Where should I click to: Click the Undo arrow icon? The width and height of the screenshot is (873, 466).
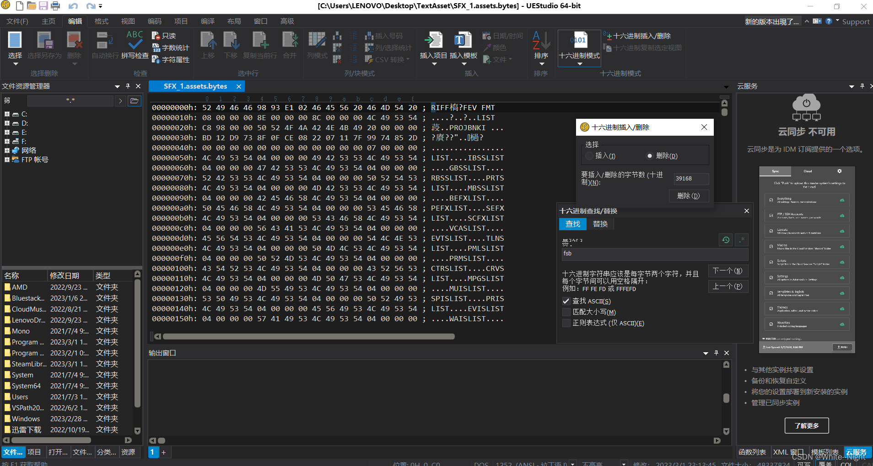pos(73,6)
